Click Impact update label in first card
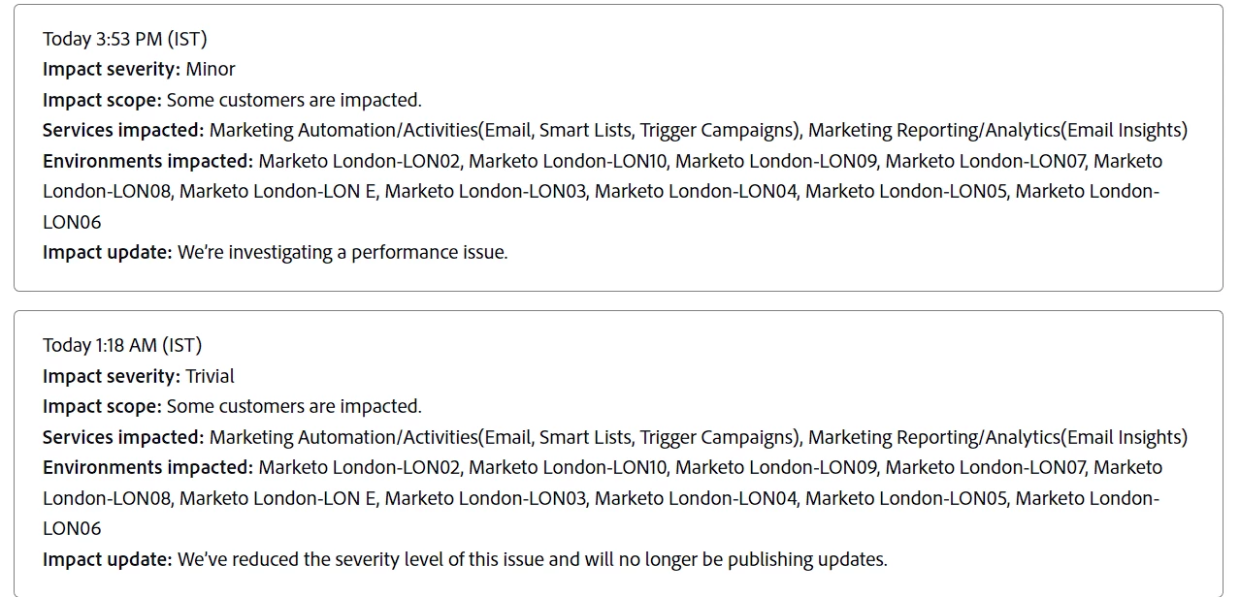 tap(108, 252)
